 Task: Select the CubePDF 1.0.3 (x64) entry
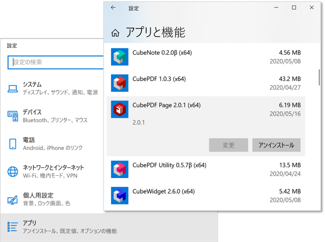click(x=206, y=83)
